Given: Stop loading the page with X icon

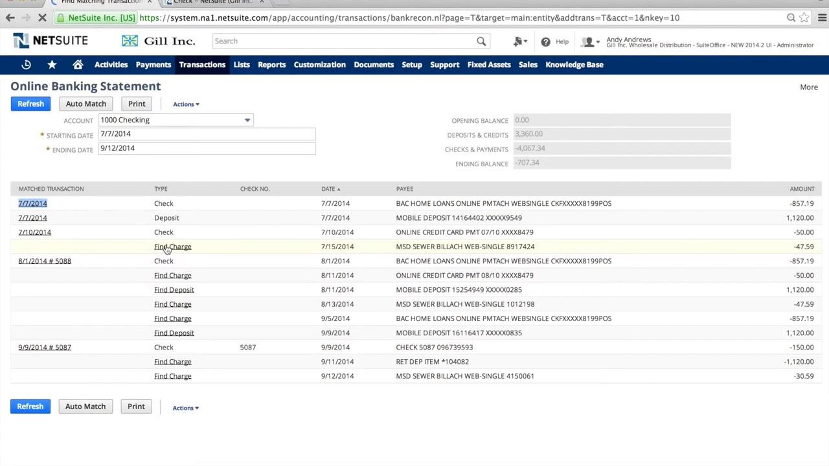Looking at the screenshot, I should pos(42,18).
